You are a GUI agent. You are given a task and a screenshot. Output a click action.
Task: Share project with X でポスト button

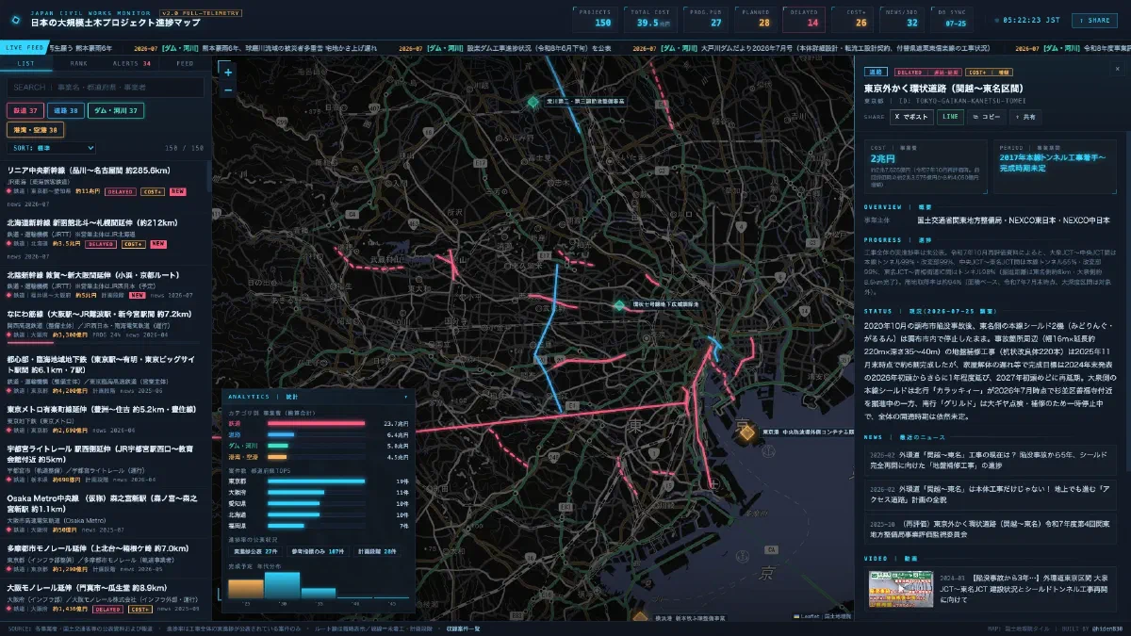(911, 117)
